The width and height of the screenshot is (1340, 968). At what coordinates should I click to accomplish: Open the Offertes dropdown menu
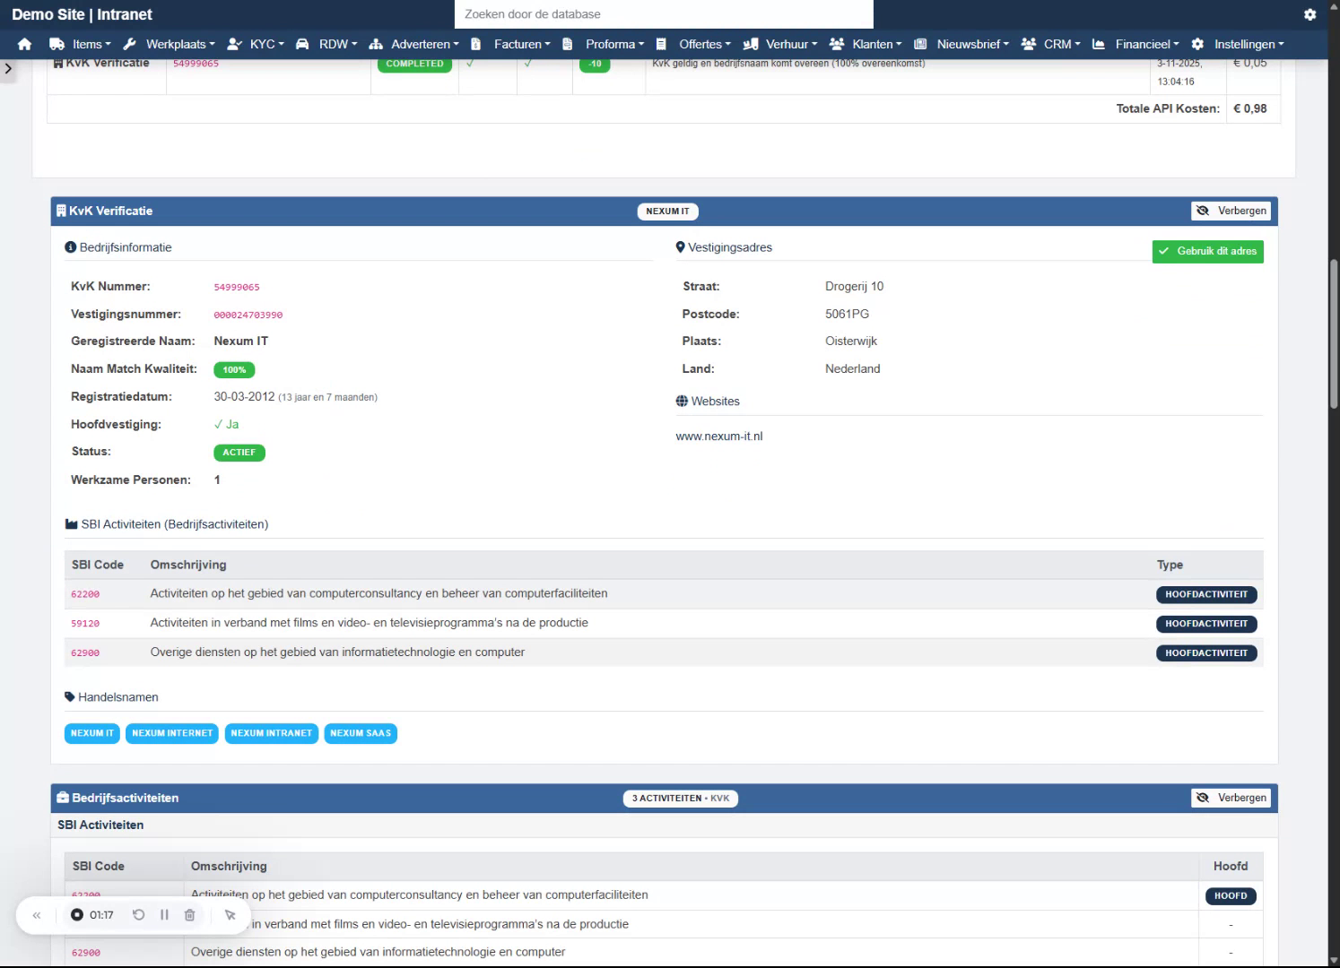tap(705, 44)
